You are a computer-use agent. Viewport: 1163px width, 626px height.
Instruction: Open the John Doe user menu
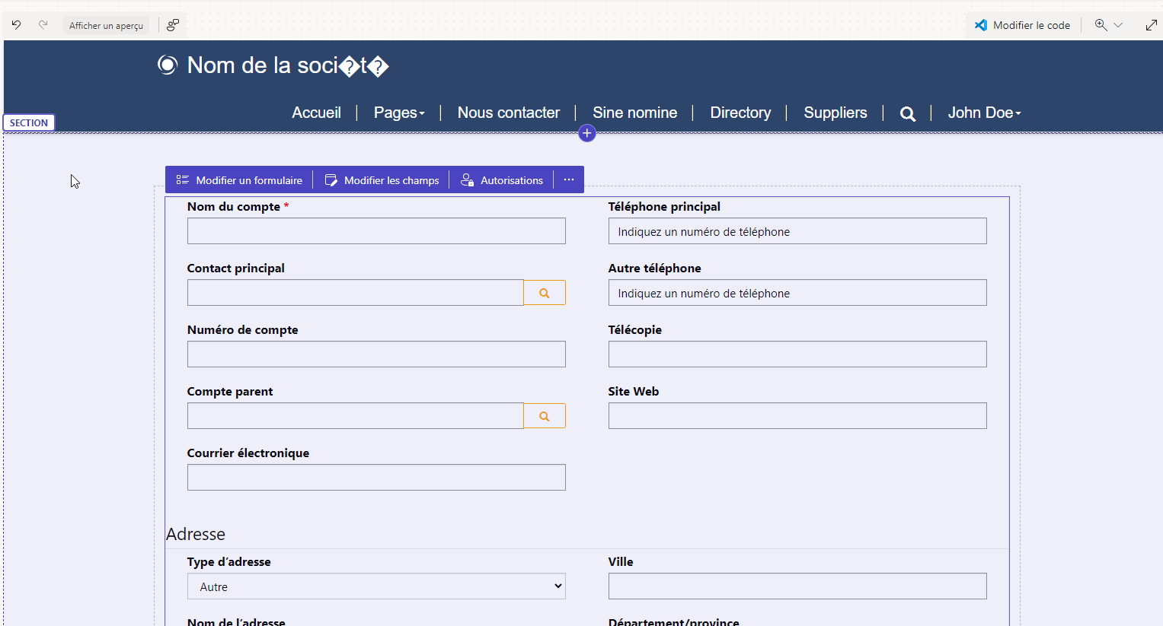[984, 113]
